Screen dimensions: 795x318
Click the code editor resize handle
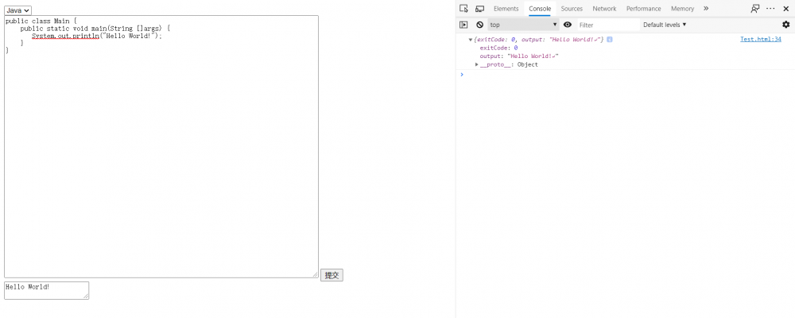315,274
